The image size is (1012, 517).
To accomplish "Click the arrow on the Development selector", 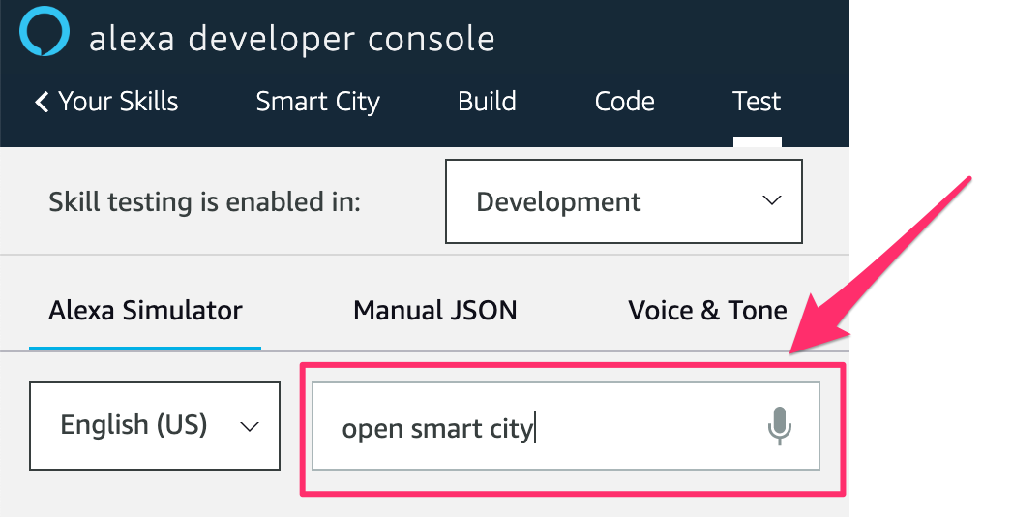I will tap(771, 201).
